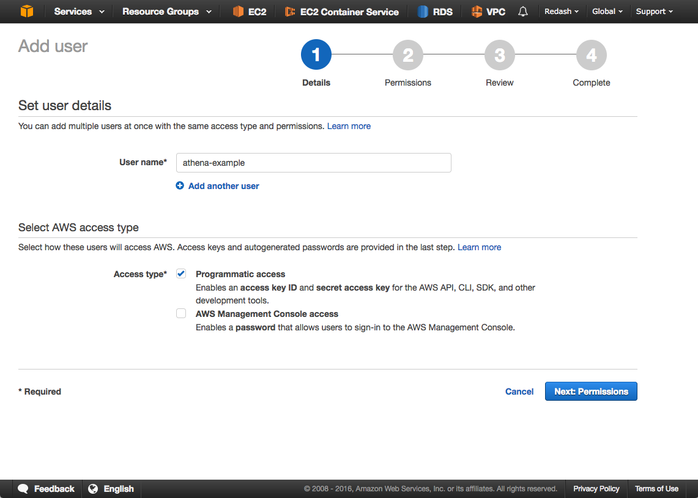
Task: Change language via the English globe selector
Action: point(111,489)
